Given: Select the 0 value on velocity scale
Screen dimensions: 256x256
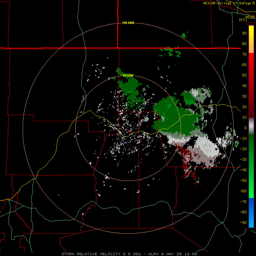Looking at the screenshot, I should pos(245,128).
